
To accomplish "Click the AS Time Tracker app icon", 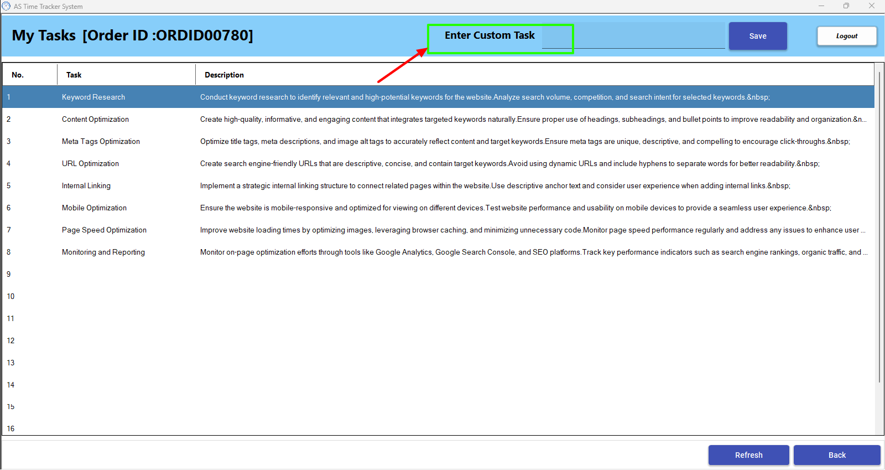I will (x=6, y=6).
